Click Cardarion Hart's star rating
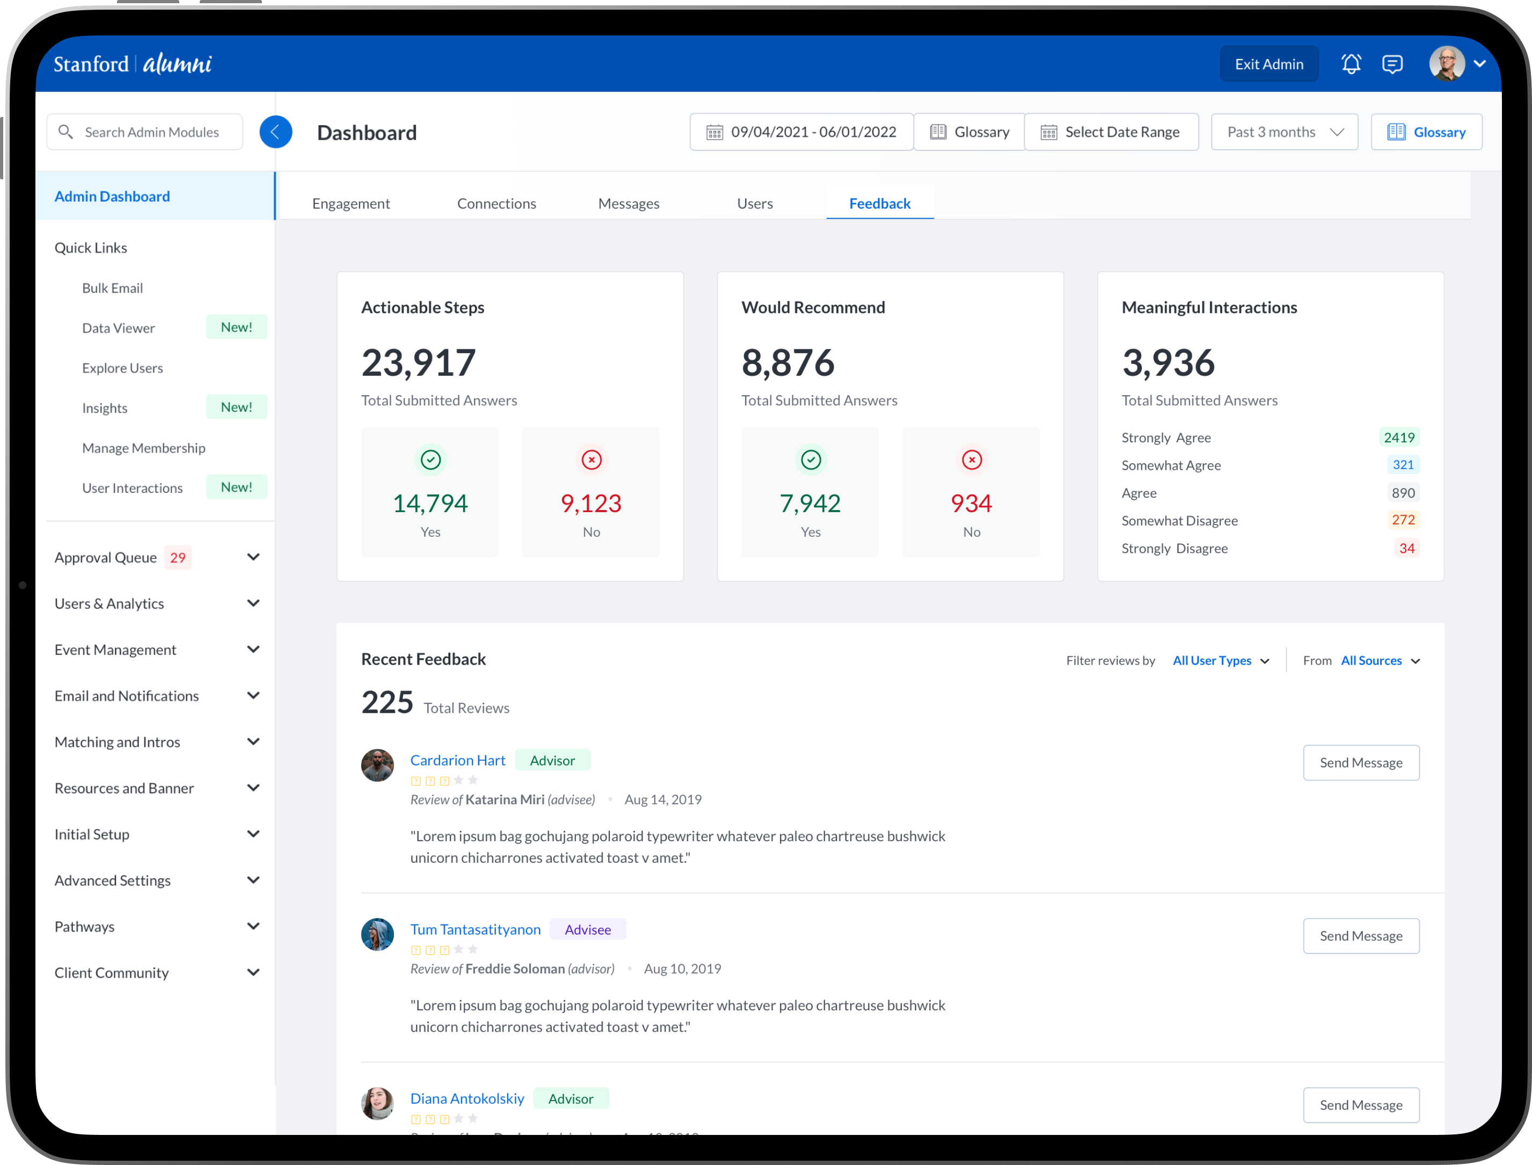Screen dimensions: 1532x1165 tap(443, 781)
